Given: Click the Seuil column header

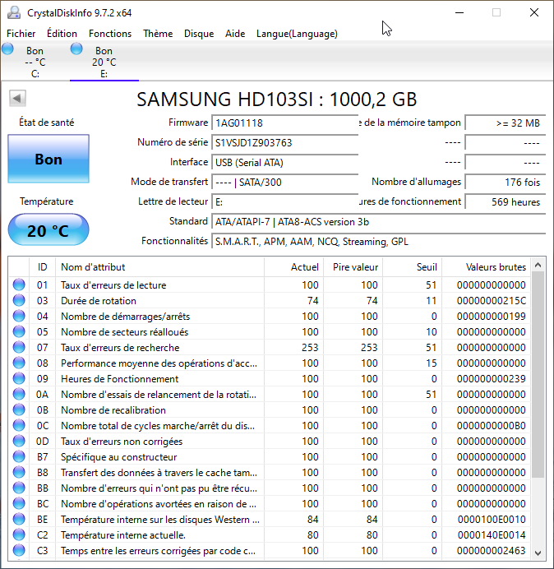Looking at the screenshot, I should click(x=412, y=267).
